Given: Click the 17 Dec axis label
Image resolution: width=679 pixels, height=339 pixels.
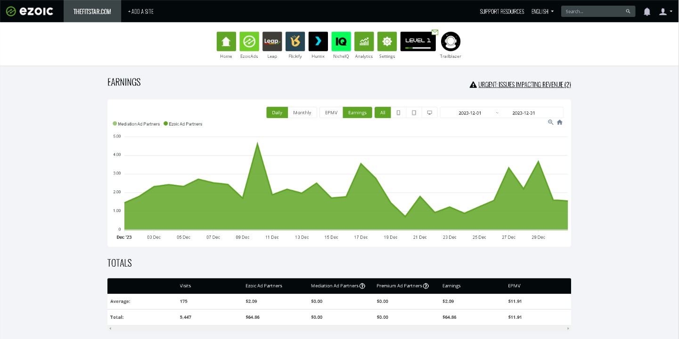Looking at the screenshot, I should click(x=361, y=237).
